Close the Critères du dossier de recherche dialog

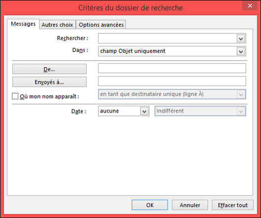[250, 6]
